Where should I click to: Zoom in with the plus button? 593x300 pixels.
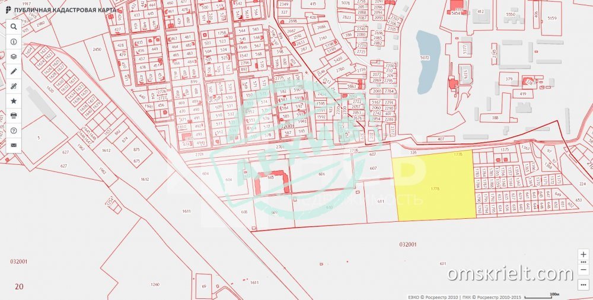(584, 254)
